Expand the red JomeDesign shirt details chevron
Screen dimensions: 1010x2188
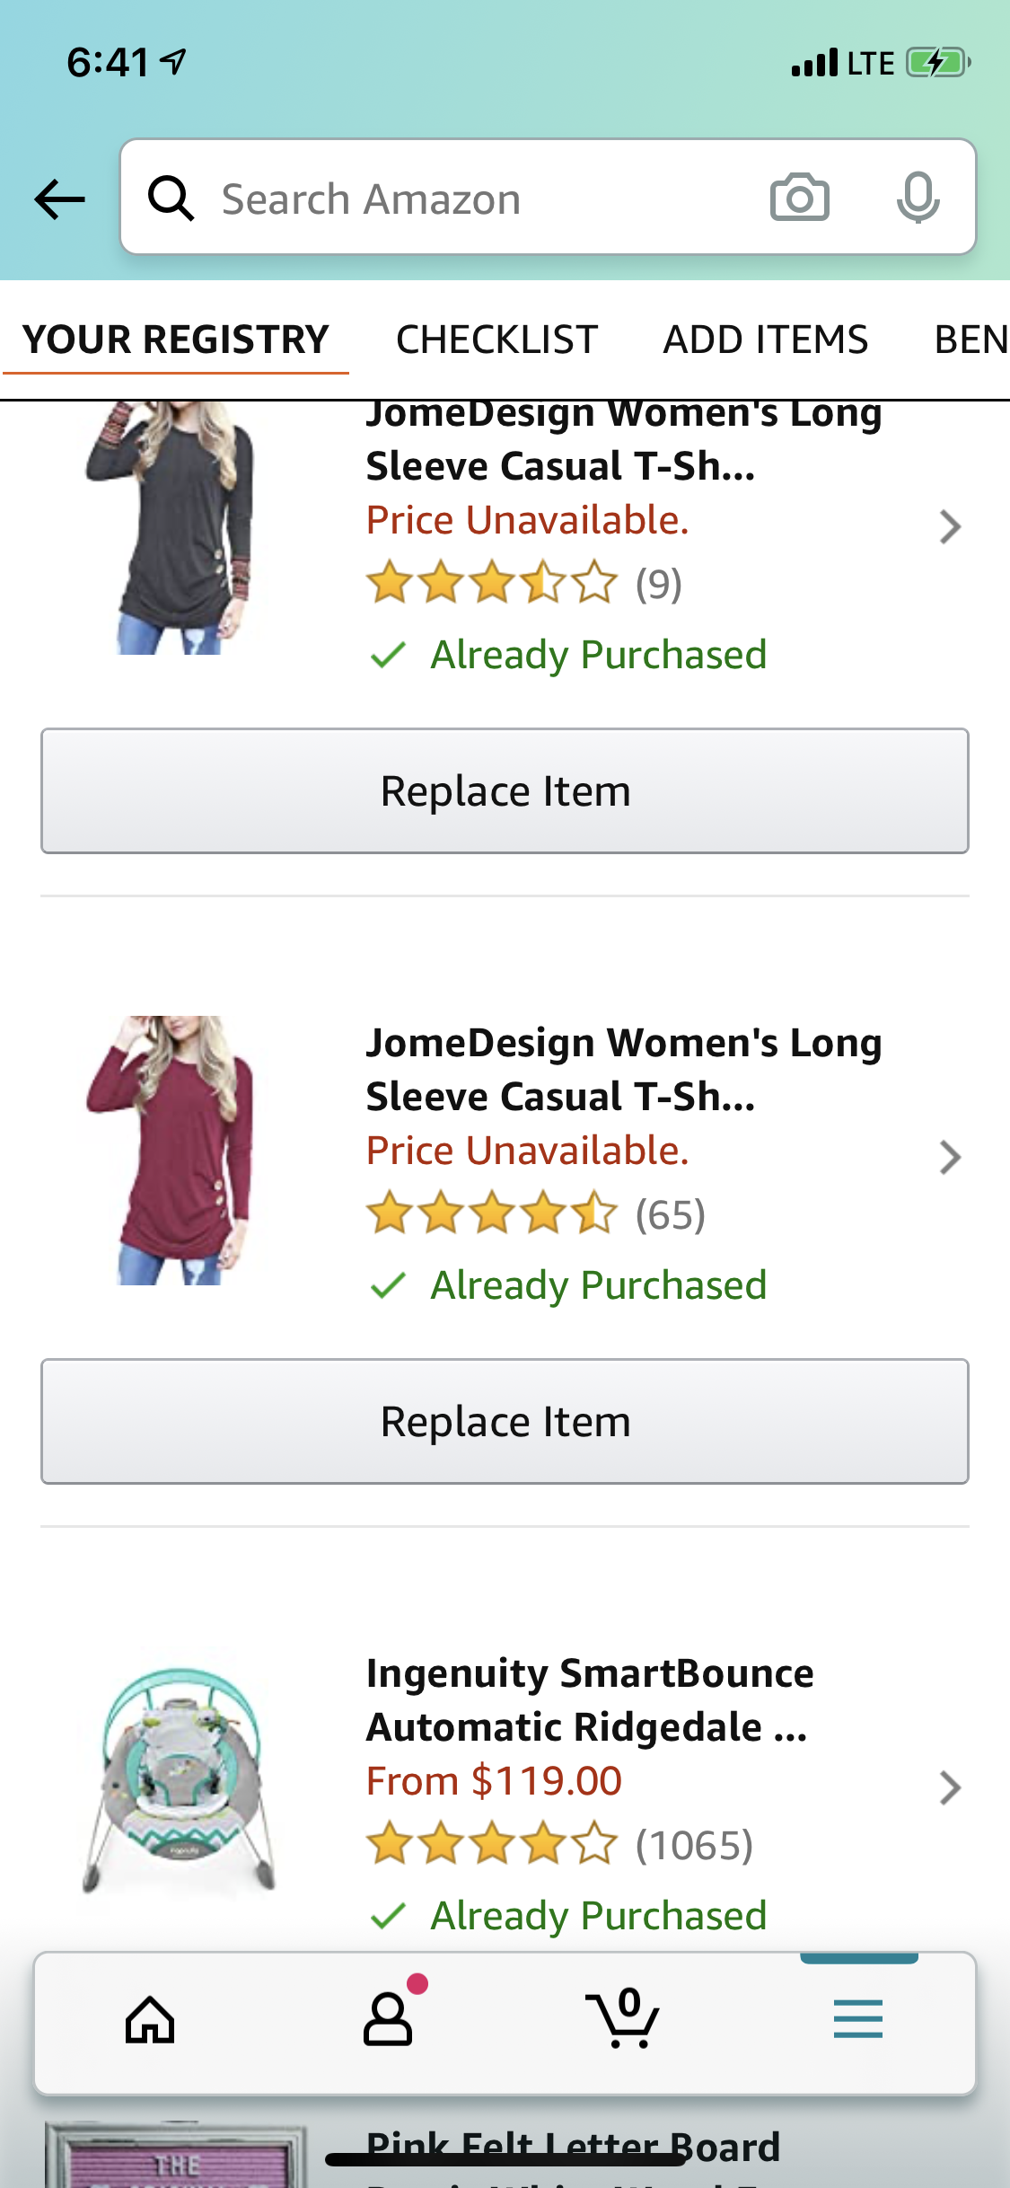click(x=950, y=1158)
